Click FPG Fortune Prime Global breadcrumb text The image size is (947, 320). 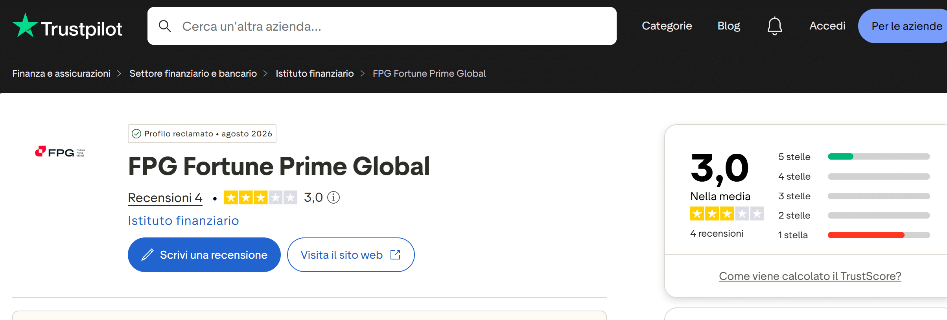click(x=429, y=74)
